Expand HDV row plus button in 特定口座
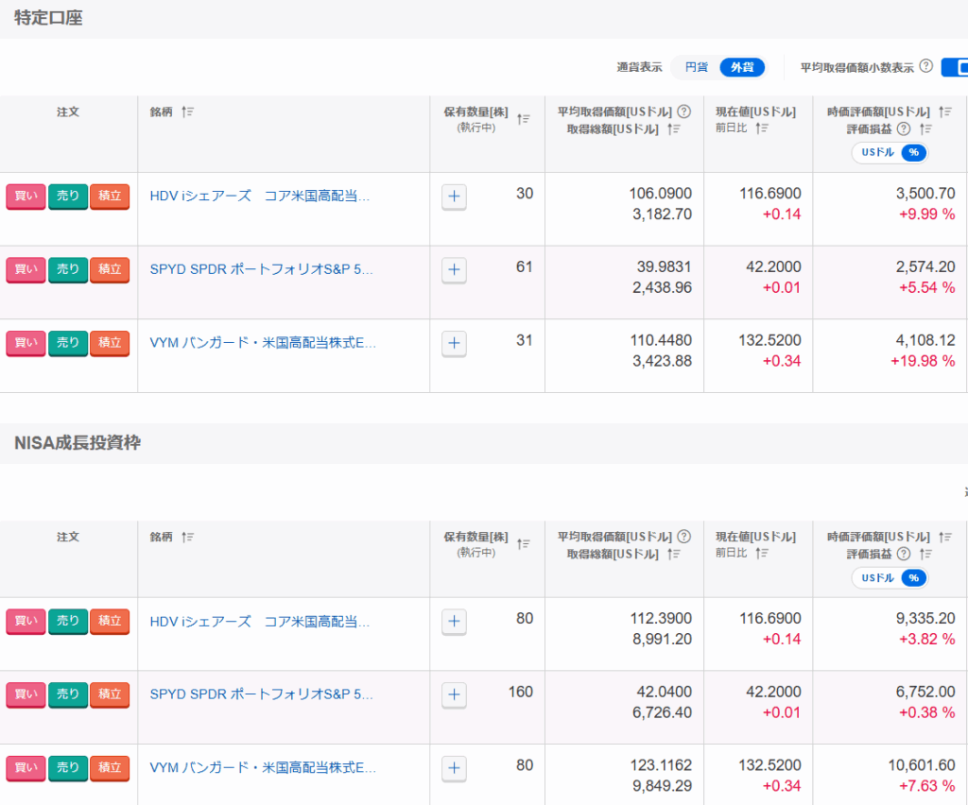Screen dimensions: 968x805 tap(454, 197)
